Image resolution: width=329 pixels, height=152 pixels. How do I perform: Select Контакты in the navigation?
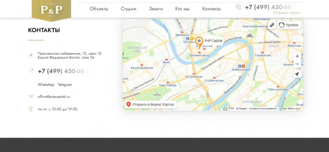(211, 9)
